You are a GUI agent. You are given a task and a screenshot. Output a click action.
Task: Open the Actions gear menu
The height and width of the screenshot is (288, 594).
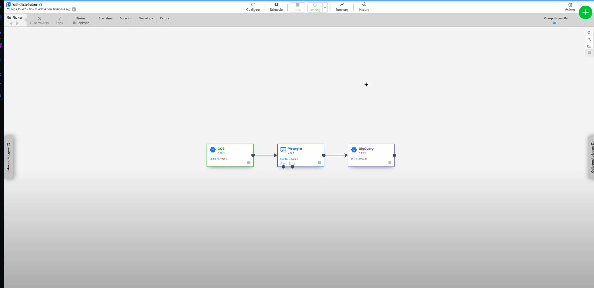(570, 7)
